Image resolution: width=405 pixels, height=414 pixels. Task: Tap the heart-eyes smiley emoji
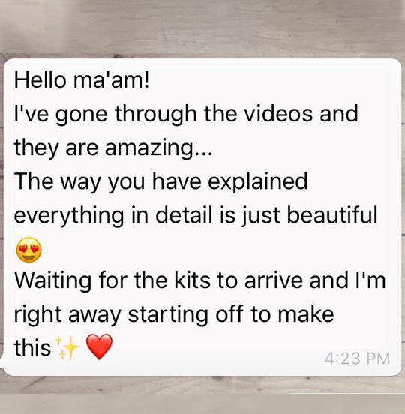click(28, 250)
